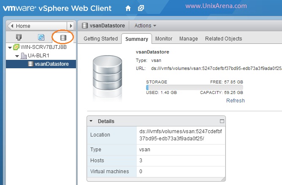Open the new window/links icon in header

pos(141,8)
